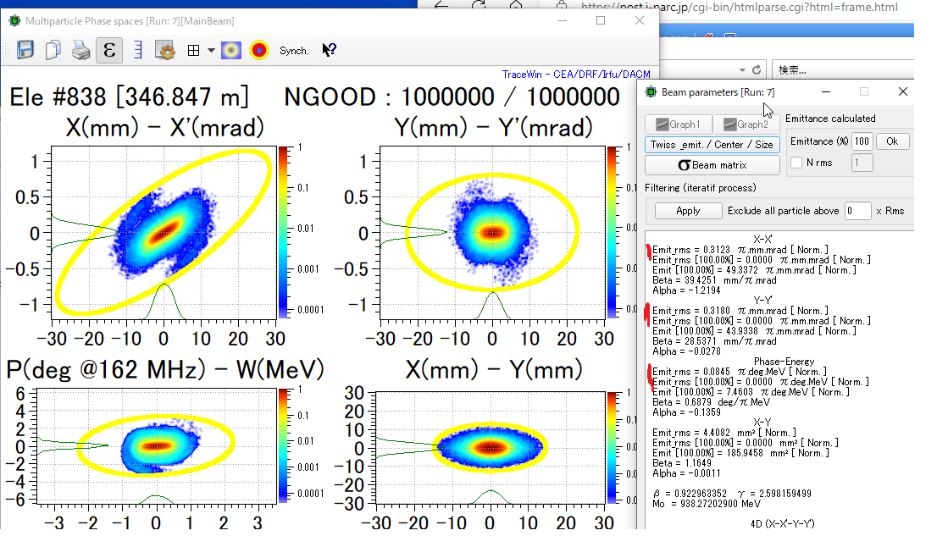The image size is (948, 547).
Task: Toggle the Emittance epsilon tool
Action: coord(109,50)
